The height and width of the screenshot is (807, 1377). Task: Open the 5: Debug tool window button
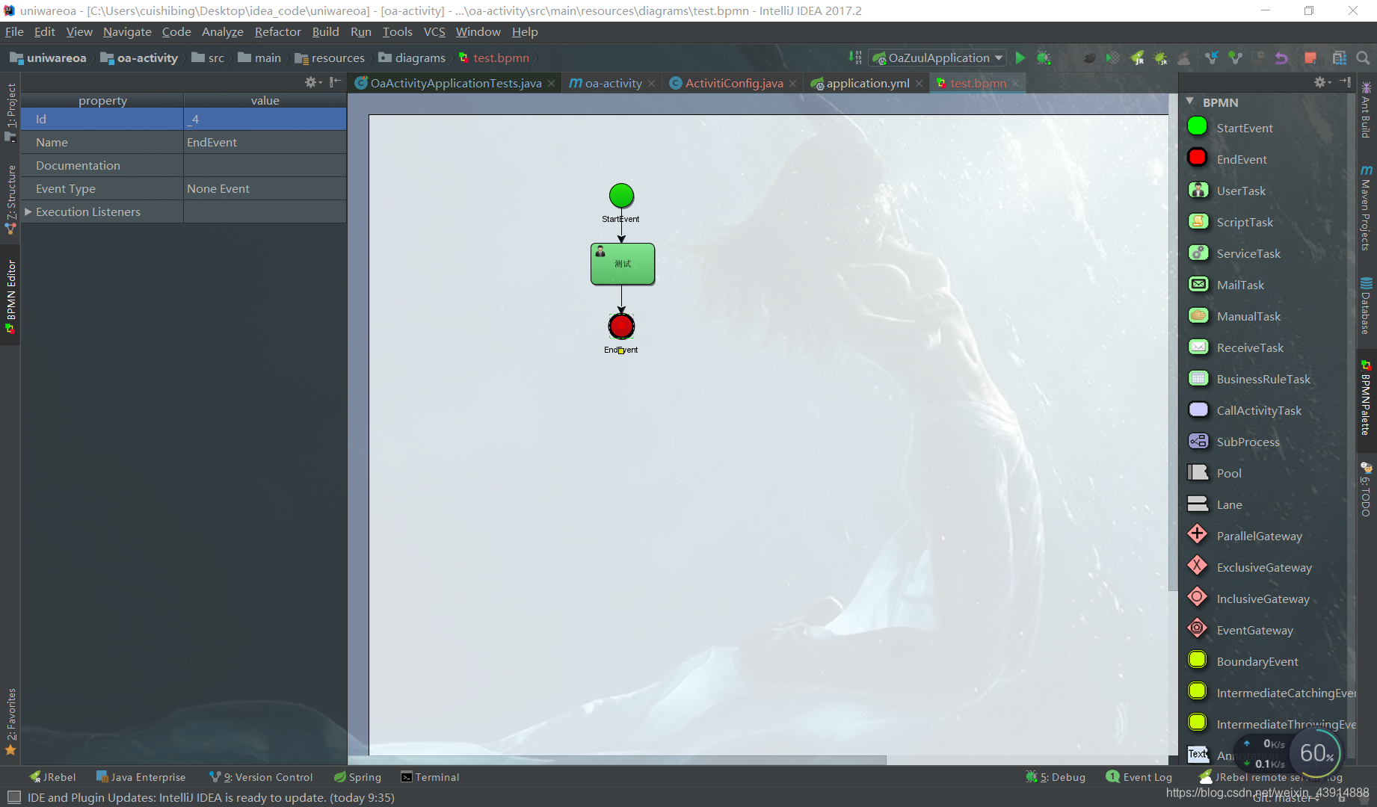1056,777
